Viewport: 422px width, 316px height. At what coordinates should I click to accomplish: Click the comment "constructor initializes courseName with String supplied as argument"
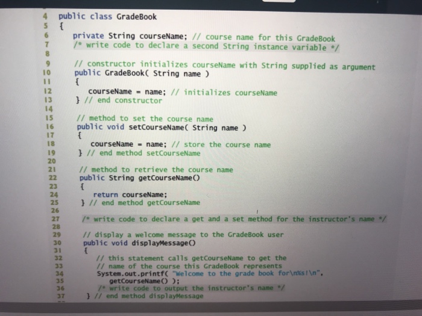click(x=224, y=65)
